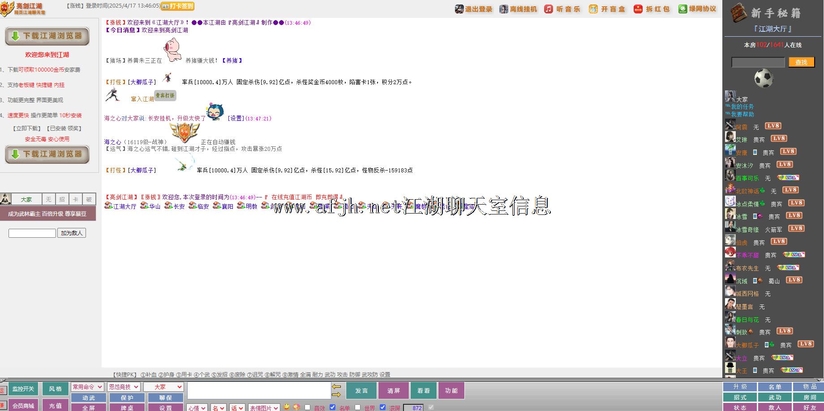Click the 大家 avatar in user list
Screen dimensions: 824x411
pyautogui.click(x=730, y=96)
